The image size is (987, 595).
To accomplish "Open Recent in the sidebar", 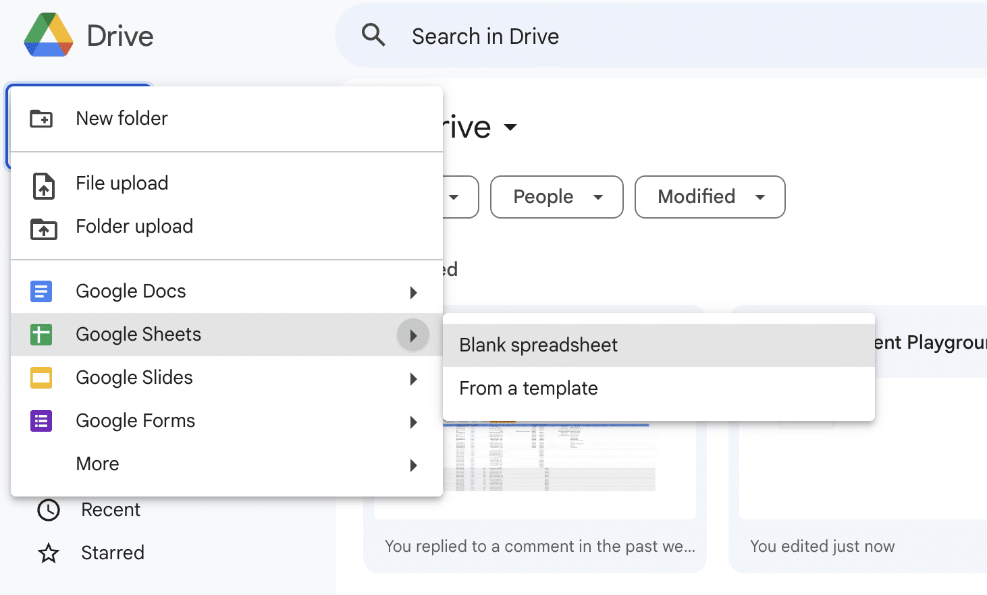I will pos(110,510).
